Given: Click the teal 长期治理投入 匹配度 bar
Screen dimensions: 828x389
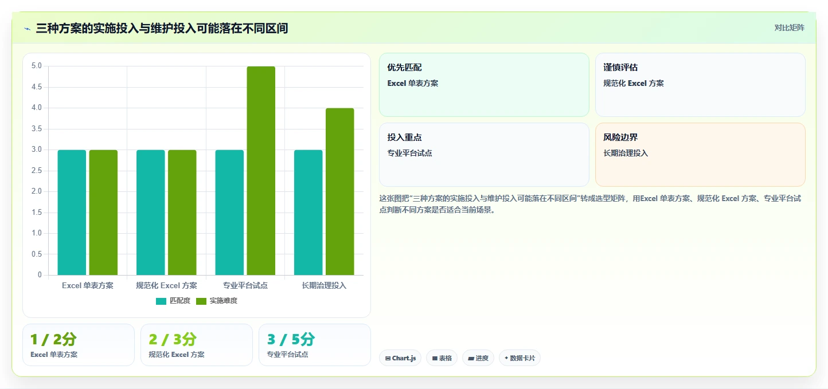Looking at the screenshot, I should pyautogui.click(x=308, y=213).
